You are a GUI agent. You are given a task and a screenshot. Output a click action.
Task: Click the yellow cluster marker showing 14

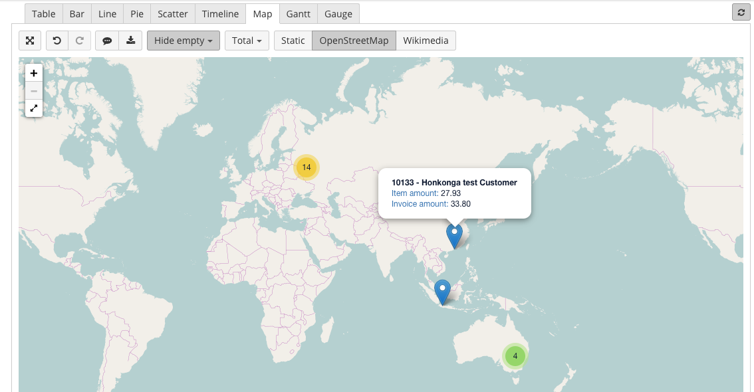306,167
